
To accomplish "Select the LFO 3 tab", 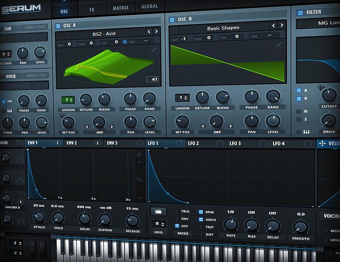I will (248, 144).
